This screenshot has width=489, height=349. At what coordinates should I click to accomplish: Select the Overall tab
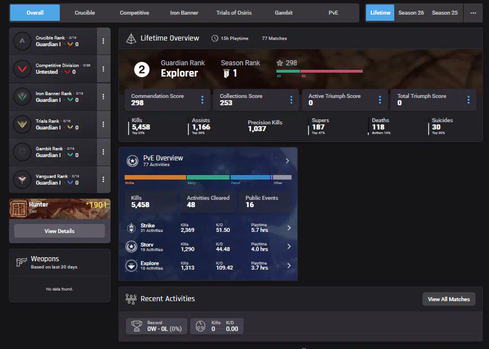(x=35, y=13)
